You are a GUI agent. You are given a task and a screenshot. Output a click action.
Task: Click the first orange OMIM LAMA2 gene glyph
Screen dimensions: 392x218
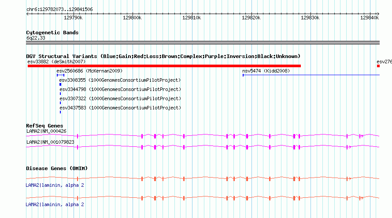pyautogui.click(x=203, y=178)
